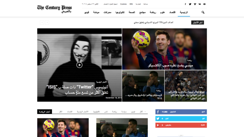Click the RRS link in top bar
The image size is (244, 137).
pyautogui.click(x=131, y=4)
